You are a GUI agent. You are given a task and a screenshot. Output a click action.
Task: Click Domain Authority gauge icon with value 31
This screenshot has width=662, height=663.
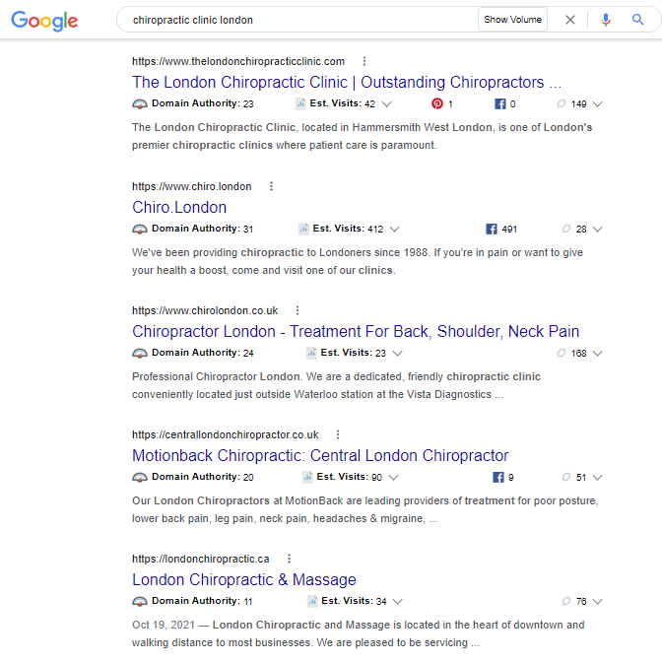140,230
